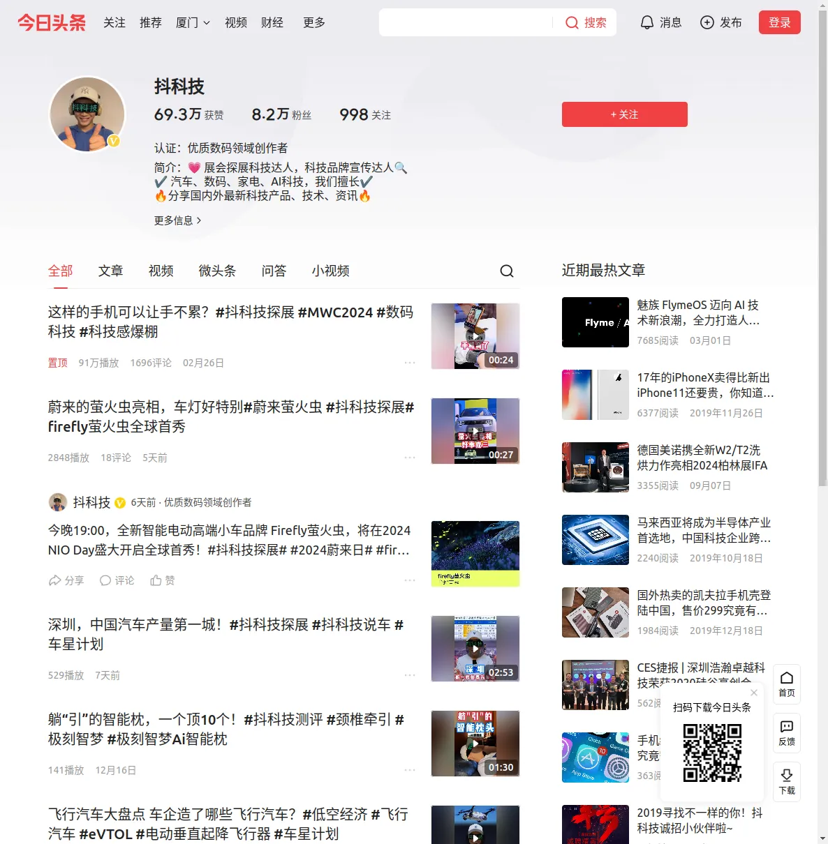Image resolution: width=828 pixels, height=844 pixels.
Task: Open more options for 深圳汽车产量 post
Action: 410,675
